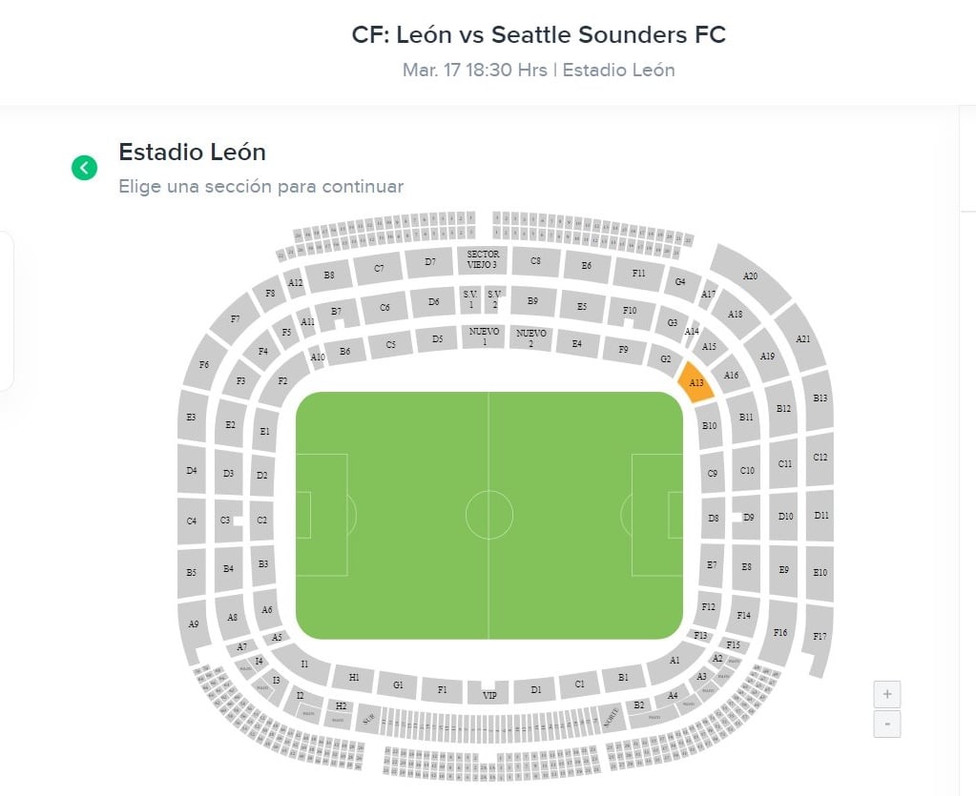Zoom out the stadium map
Screen dimensions: 976x796
[x=887, y=725]
